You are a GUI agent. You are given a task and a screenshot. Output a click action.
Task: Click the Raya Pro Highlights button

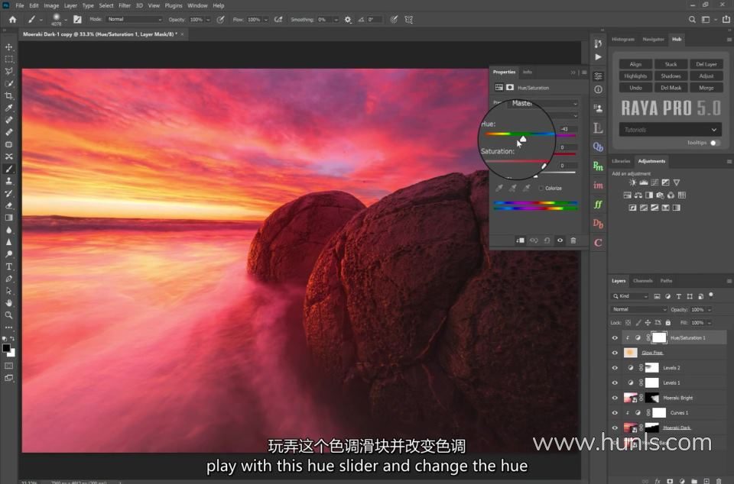tap(635, 76)
